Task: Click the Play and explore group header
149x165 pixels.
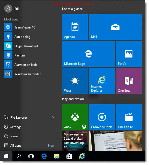Action: (73, 99)
